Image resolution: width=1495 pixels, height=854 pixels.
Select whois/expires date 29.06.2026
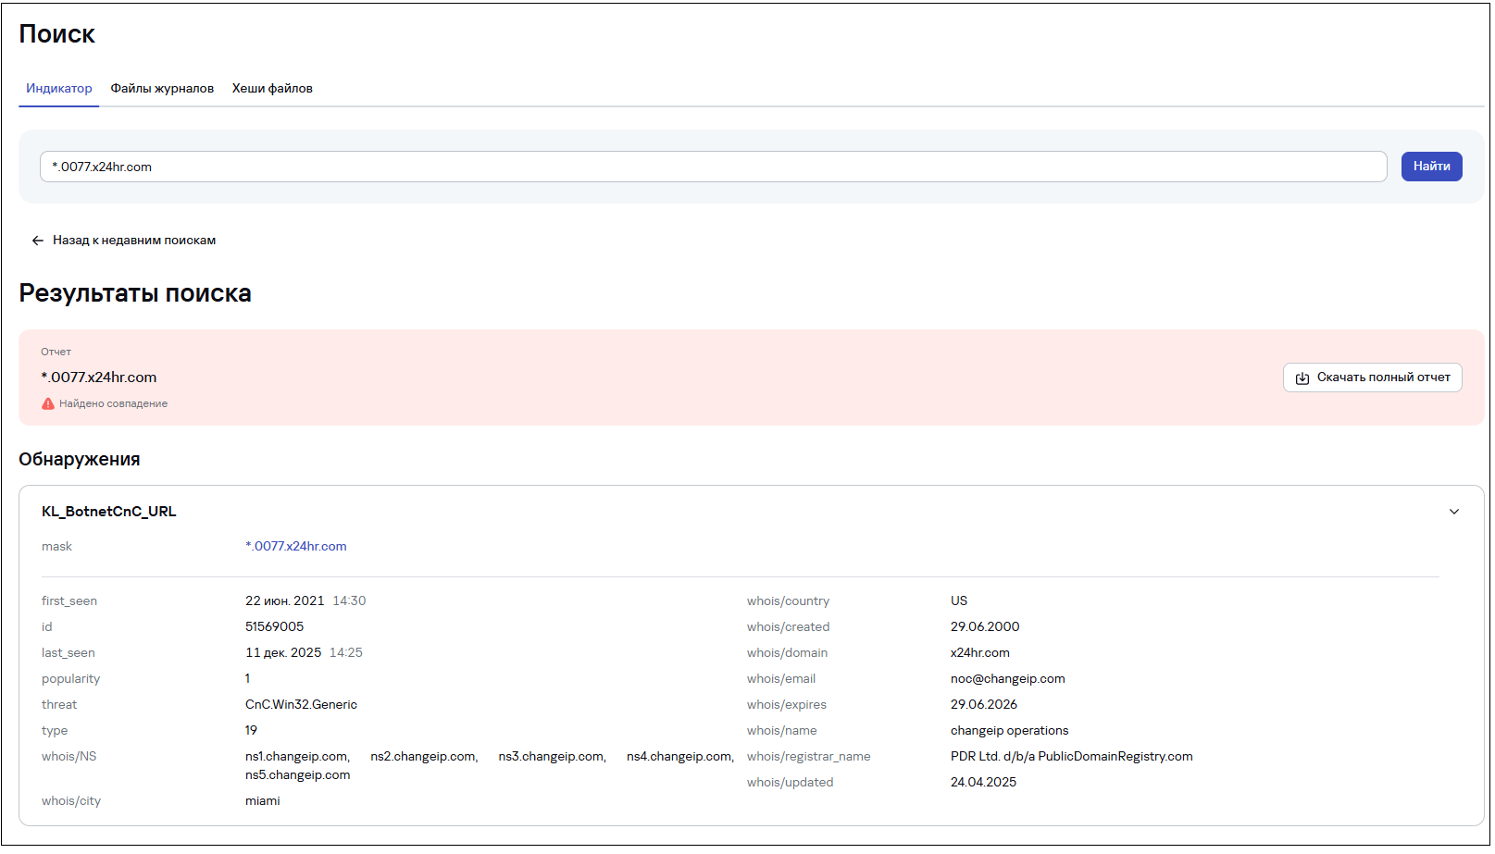pyautogui.click(x=984, y=705)
